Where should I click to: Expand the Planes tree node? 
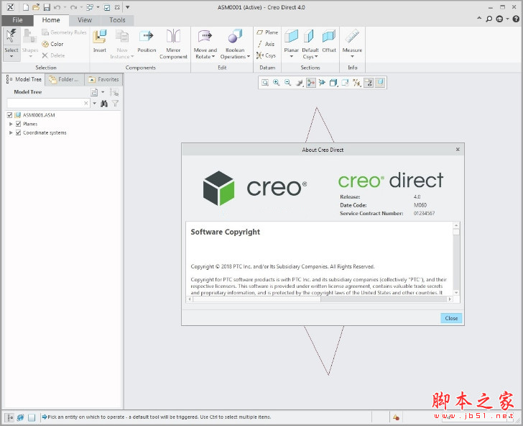pyautogui.click(x=11, y=124)
